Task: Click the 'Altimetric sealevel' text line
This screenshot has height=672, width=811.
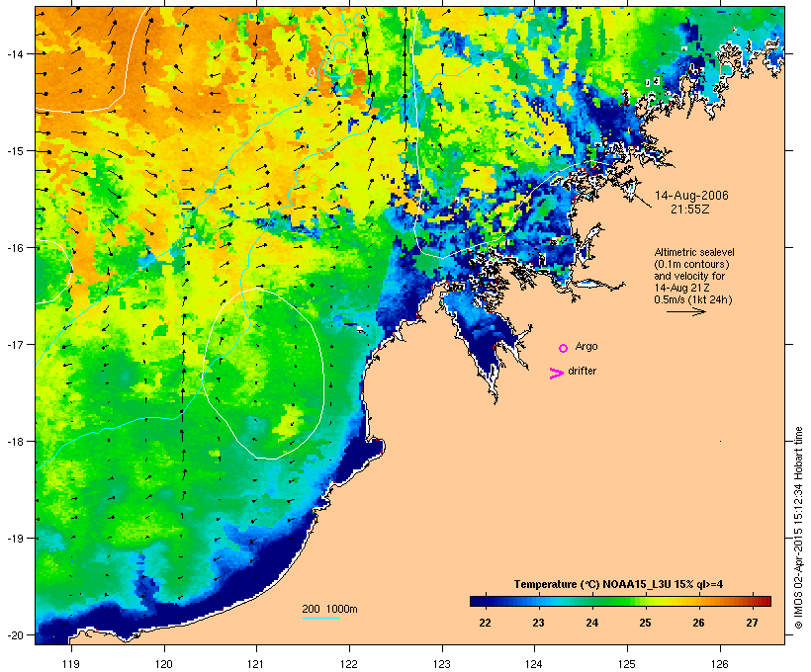Action: pyautogui.click(x=694, y=252)
